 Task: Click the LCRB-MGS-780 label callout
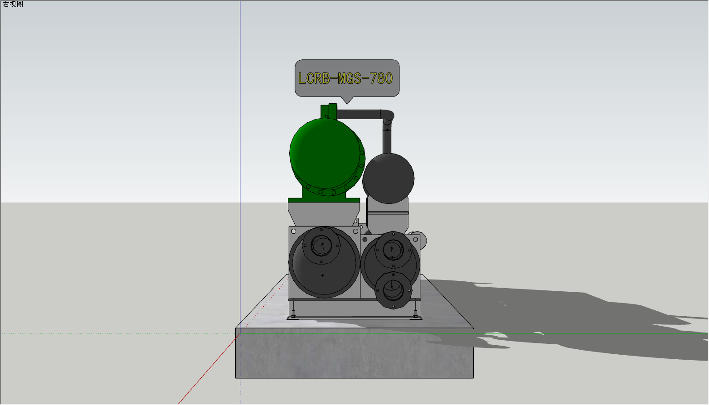click(x=347, y=78)
